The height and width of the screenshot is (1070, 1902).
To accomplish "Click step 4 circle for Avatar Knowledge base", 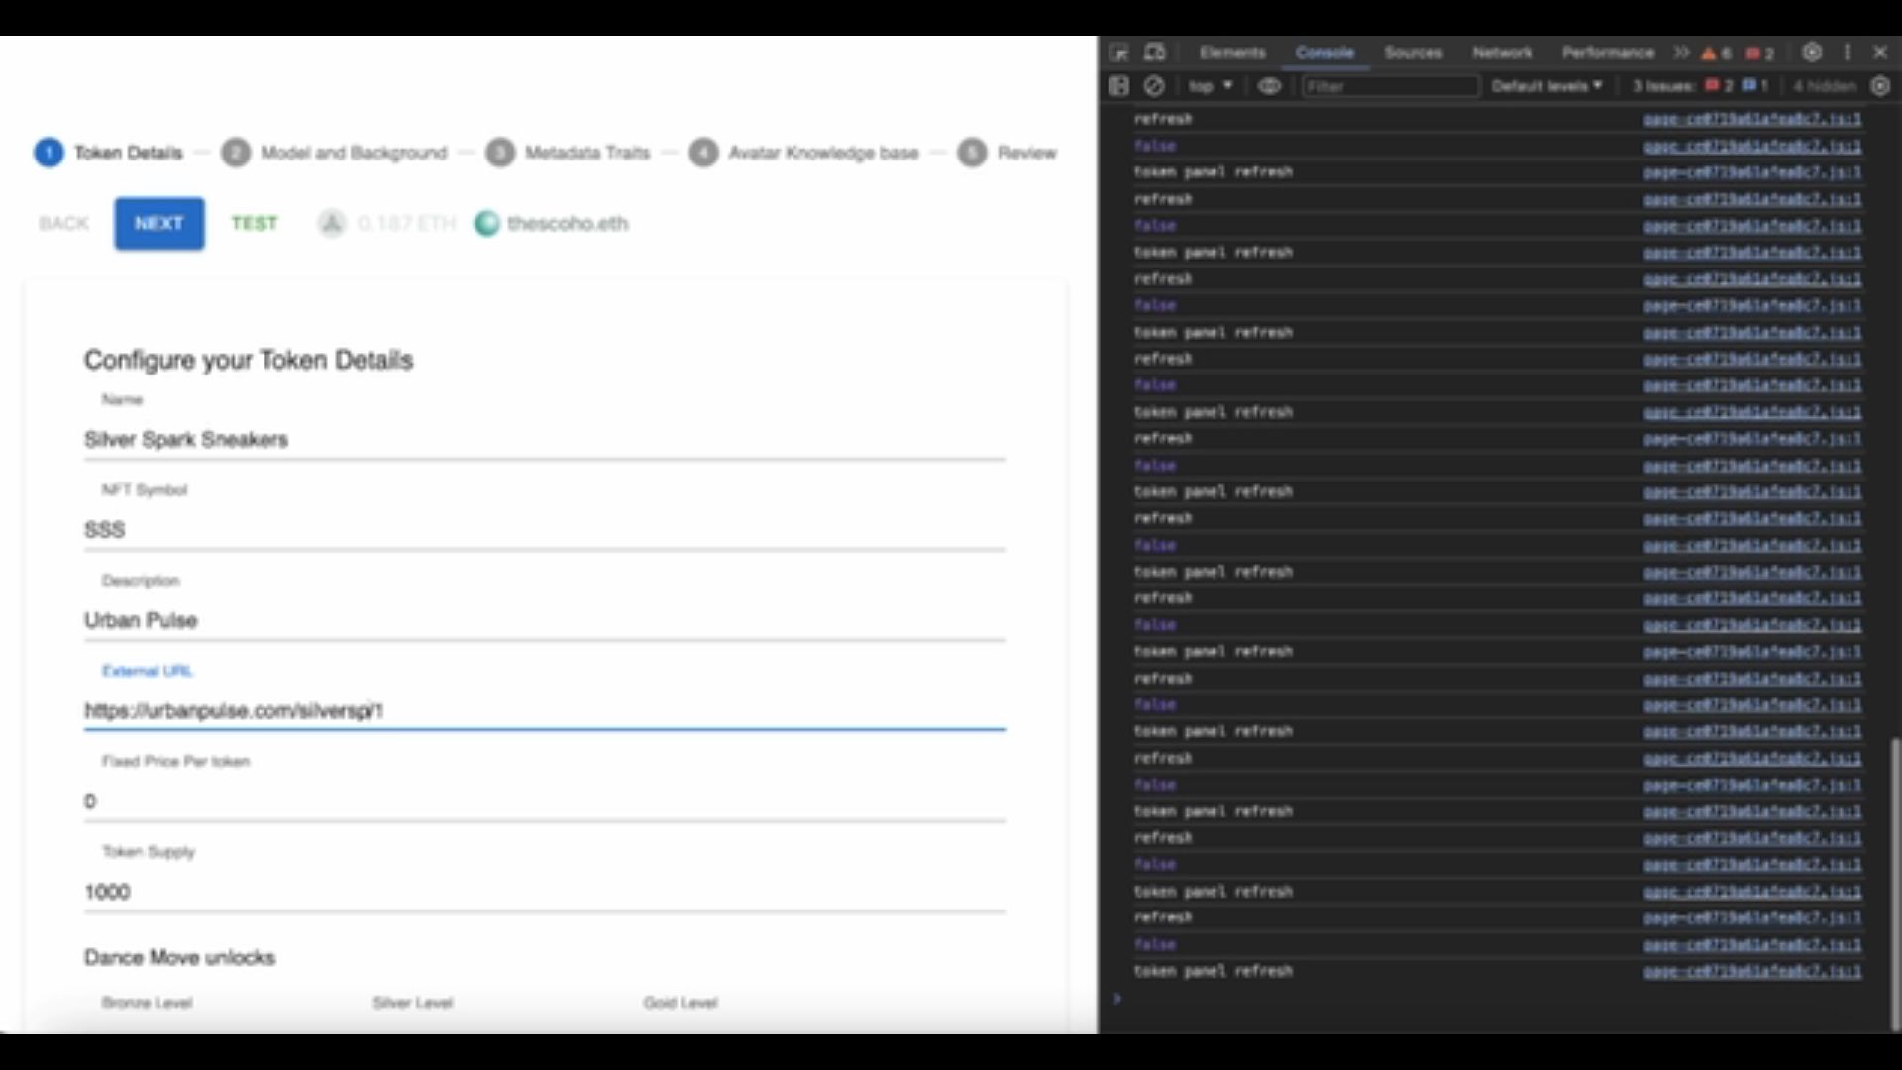I will point(703,153).
